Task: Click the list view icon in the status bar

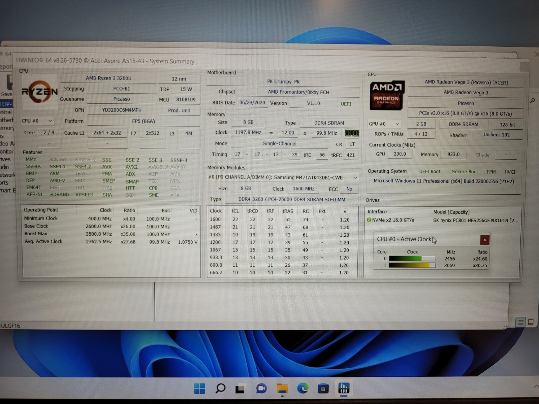Action: pyautogui.click(x=520, y=322)
